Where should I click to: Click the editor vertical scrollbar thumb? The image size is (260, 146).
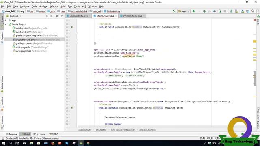(x=255, y=78)
